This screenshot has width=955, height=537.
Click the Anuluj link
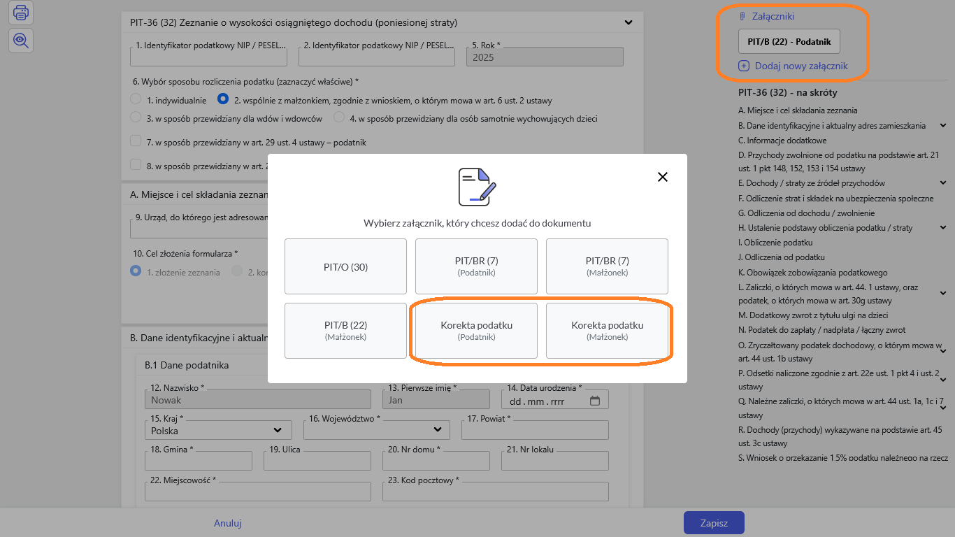(x=228, y=523)
